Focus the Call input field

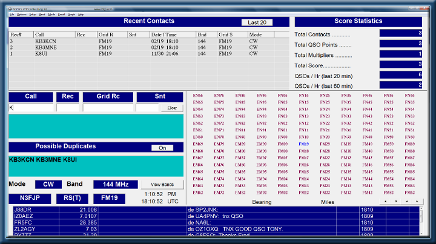tap(31, 108)
